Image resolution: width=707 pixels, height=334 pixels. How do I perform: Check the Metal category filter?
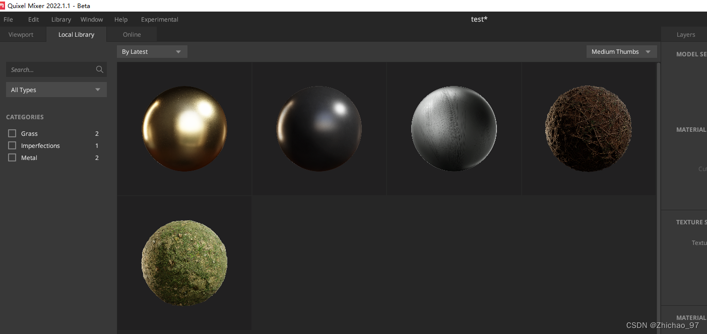click(x=12, y=157)
